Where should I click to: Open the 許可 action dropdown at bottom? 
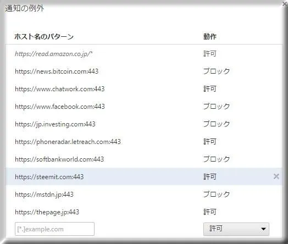click(236, 229)
